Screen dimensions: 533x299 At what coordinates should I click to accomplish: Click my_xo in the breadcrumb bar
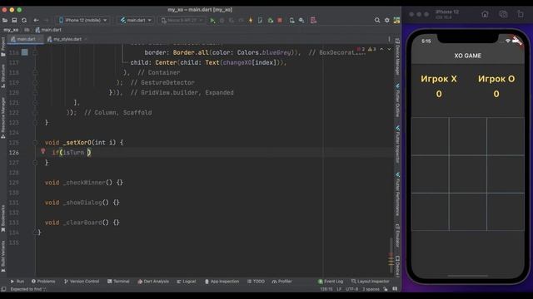click(x=11, y=30)
